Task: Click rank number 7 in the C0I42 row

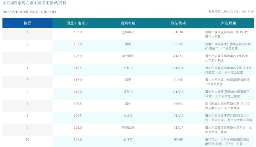Action: (x=28, y=104)
